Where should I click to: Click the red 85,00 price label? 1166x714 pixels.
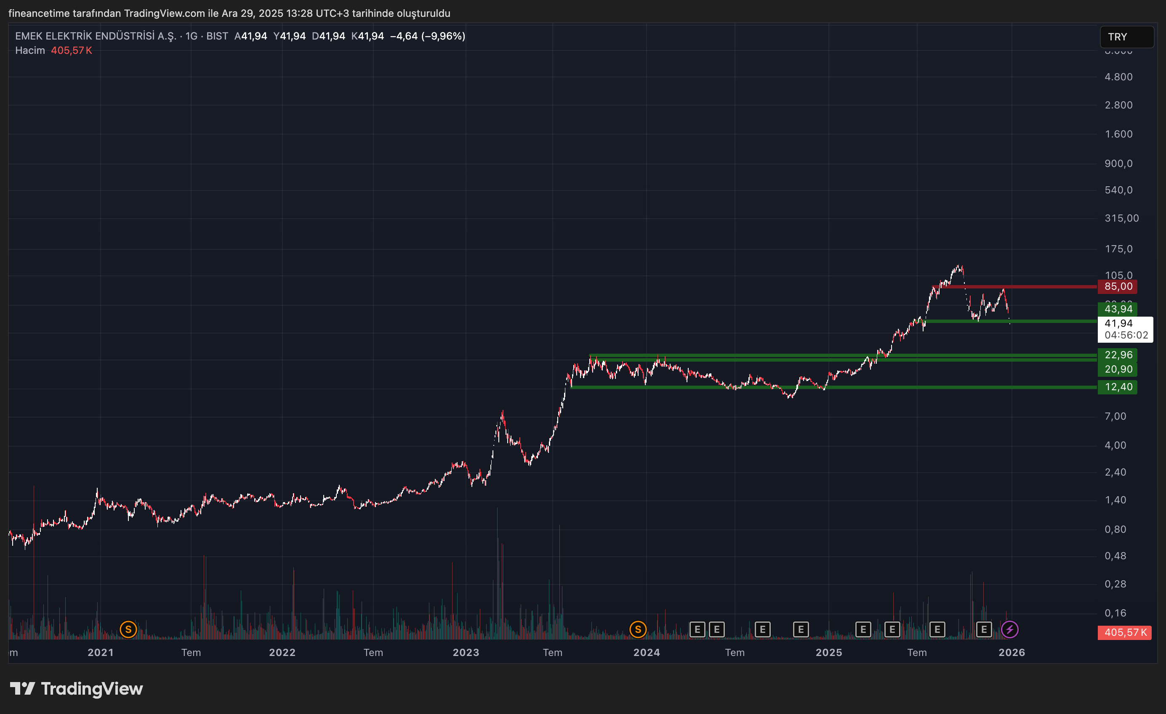tap(1118, 286)
